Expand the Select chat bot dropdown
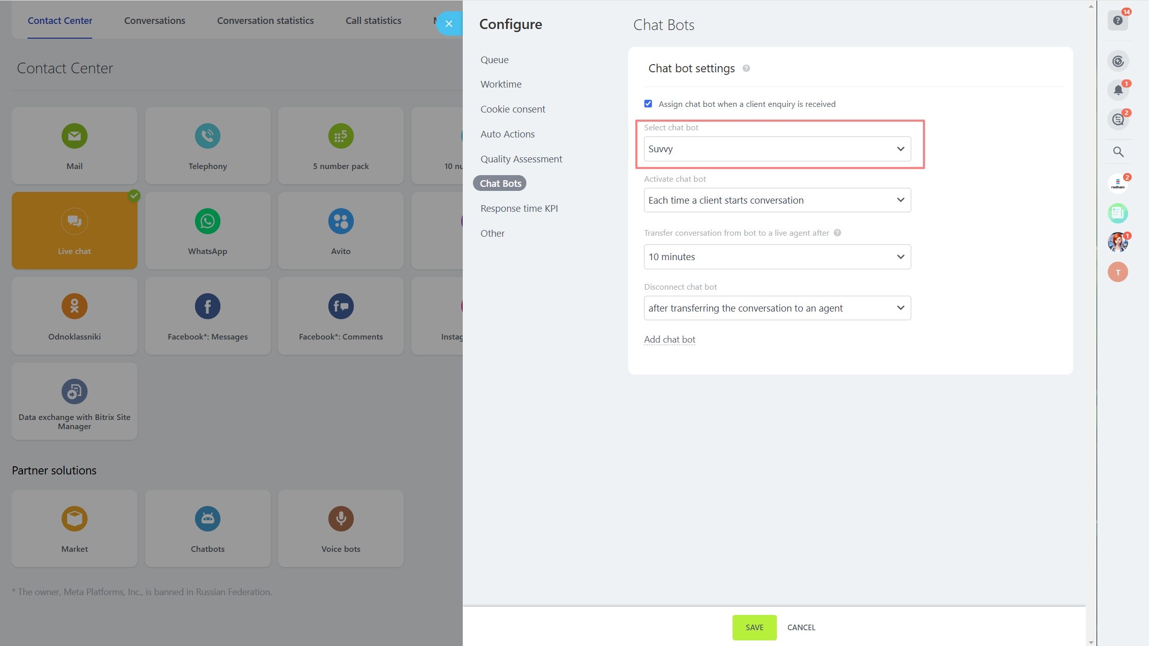Image resolution: width=1149 pixels, height=646 pixels. pyautogui.click(x=777, y=149)
